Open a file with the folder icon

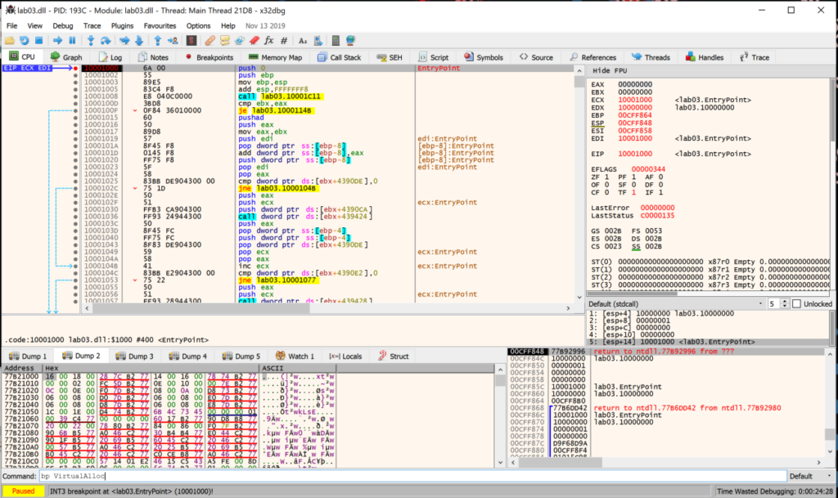pyautogui.click(x=10, y=41)
